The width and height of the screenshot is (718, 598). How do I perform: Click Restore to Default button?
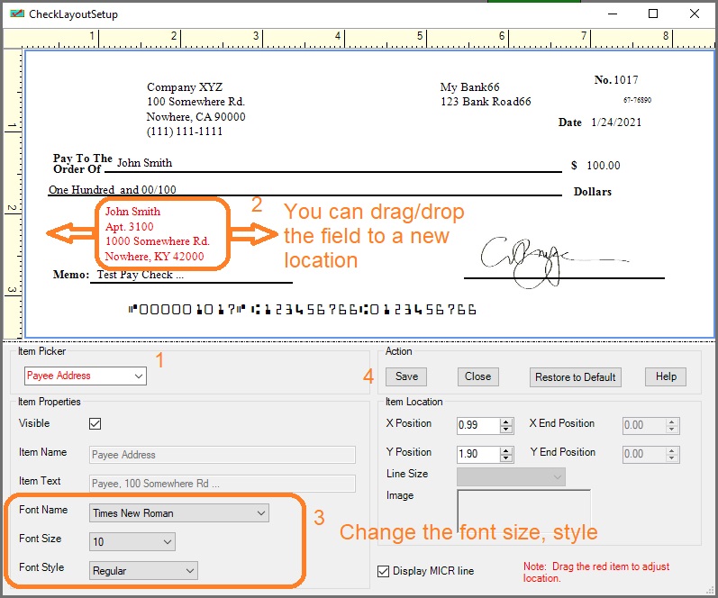[576, 377]
